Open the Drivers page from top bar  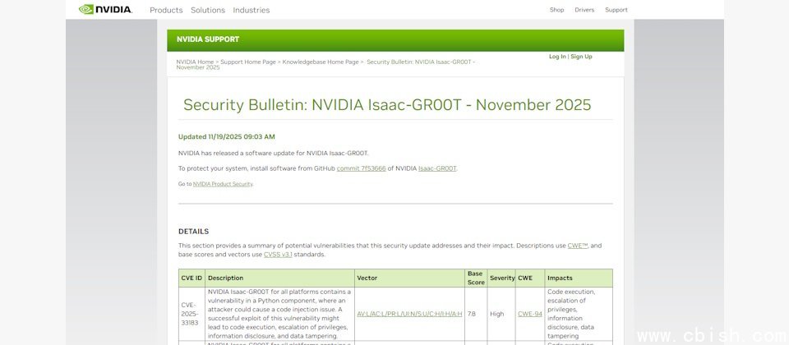click(584, 10)
